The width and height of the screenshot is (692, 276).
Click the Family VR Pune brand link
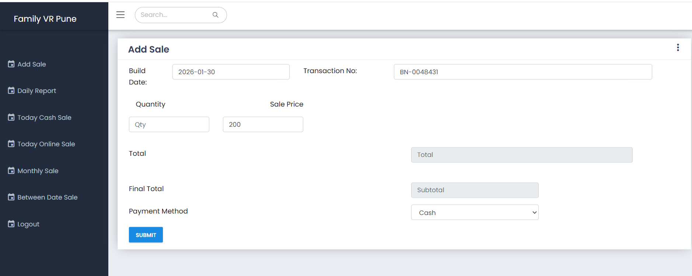45,19
